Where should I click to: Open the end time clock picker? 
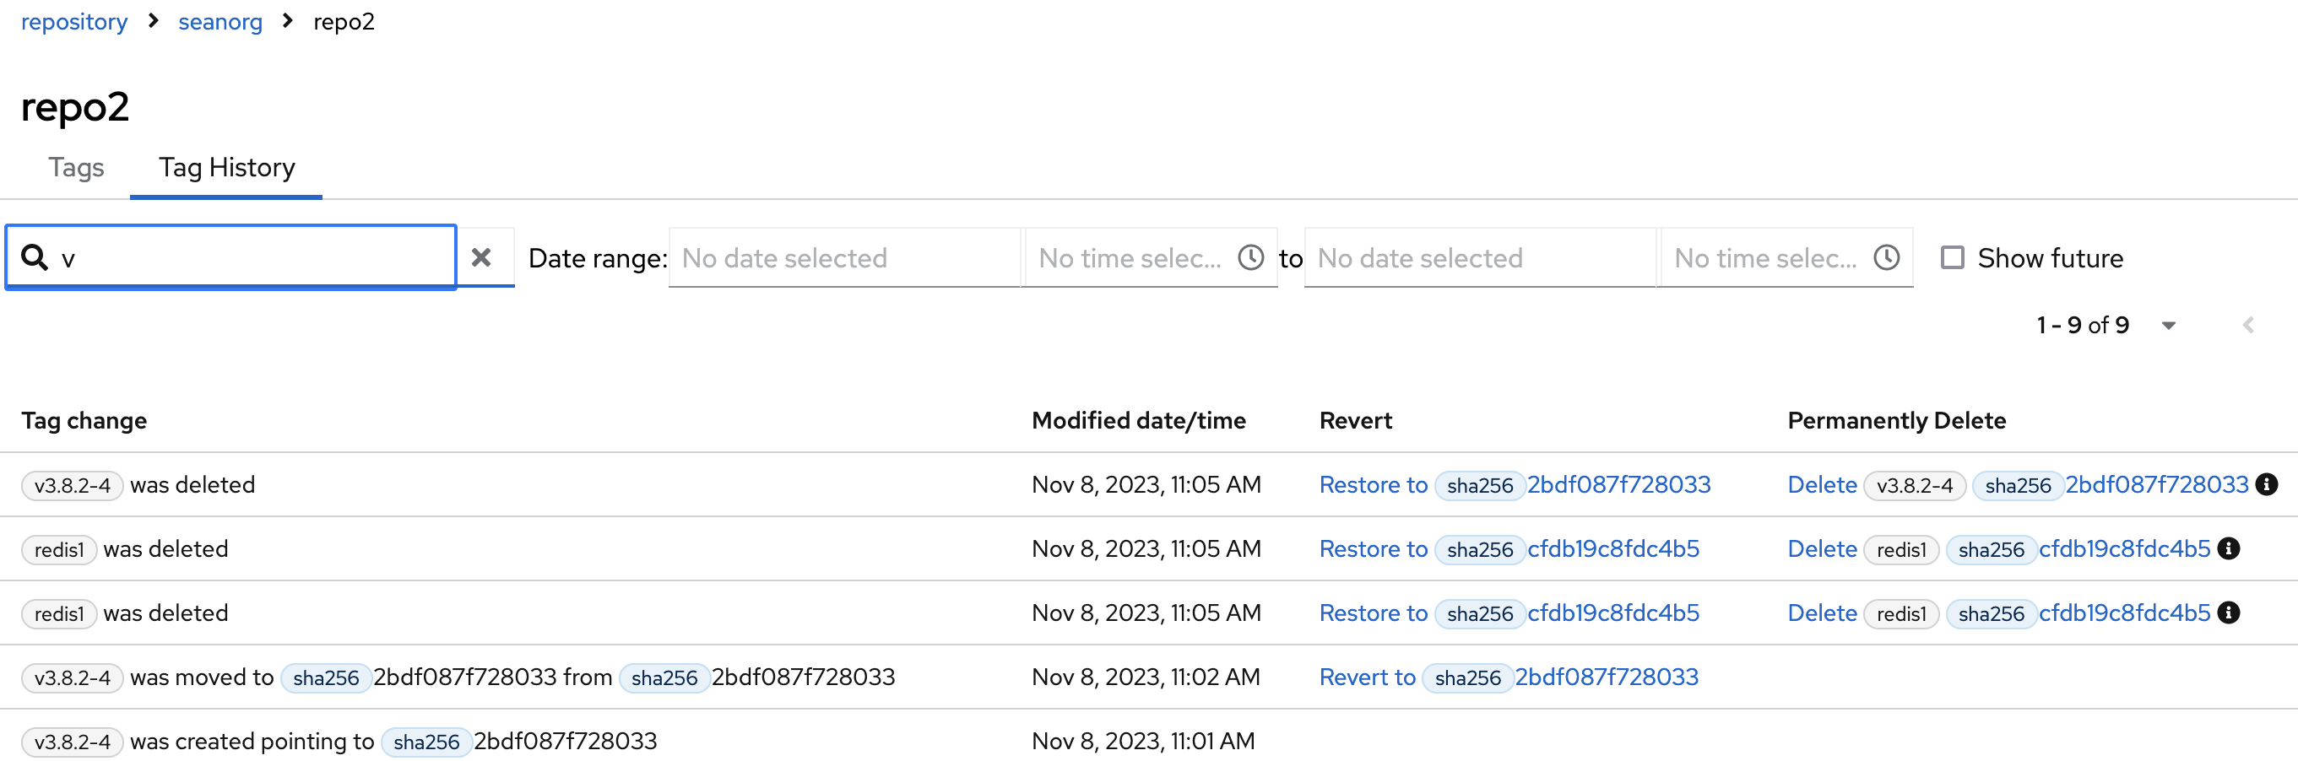[x=1886, y=257]
